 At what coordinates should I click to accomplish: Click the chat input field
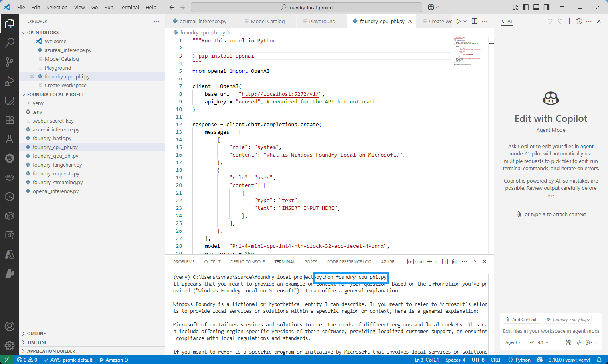(x=551, y=331)
